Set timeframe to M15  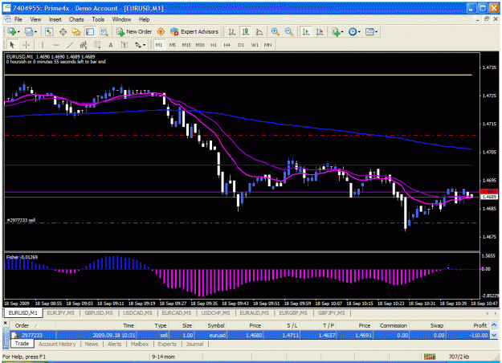click(x=186, y=45)
